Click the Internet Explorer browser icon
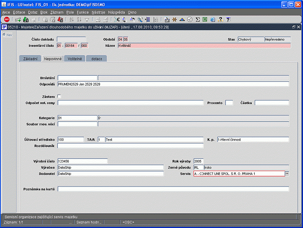Viewport: 303px width, 228px height. tap(213, 19)
